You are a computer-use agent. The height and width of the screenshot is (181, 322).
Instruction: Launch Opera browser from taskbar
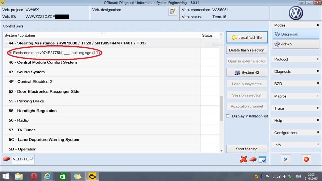pyautogui.click(x=34, y=176)
